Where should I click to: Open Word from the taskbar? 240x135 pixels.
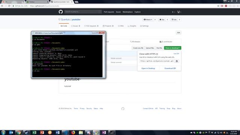point(57,132)
